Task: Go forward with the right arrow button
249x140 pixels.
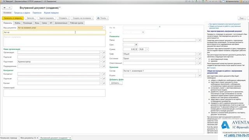Action: [x=9, y=8]
